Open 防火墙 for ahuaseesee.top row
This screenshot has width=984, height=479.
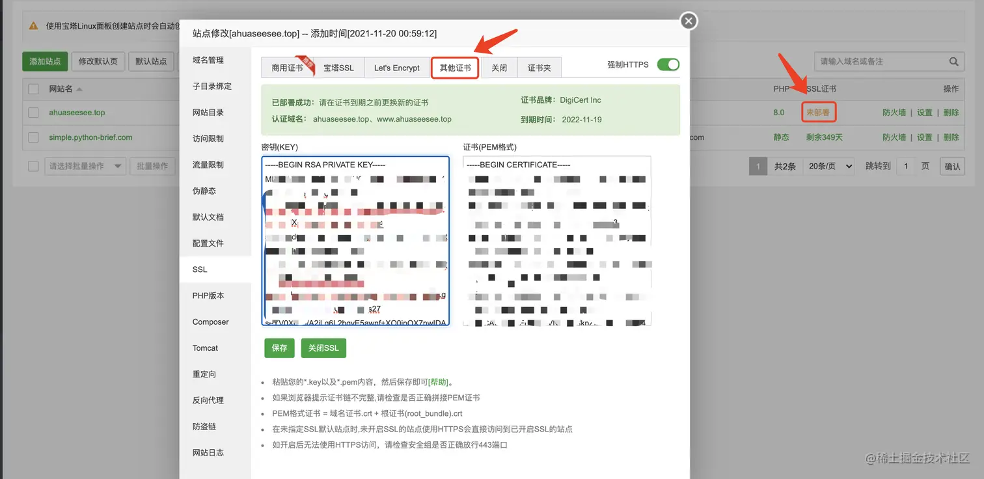(x=894, y=113)
